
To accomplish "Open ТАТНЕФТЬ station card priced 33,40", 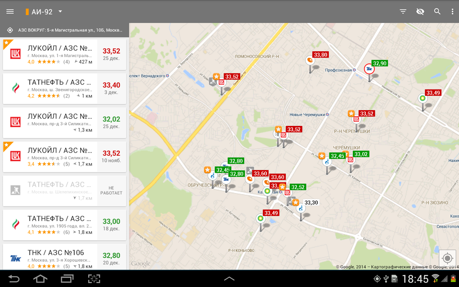I will (x=64, y=89).
